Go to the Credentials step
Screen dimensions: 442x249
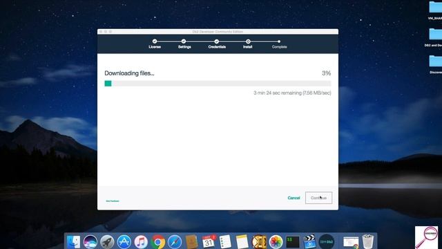point(217,44)
